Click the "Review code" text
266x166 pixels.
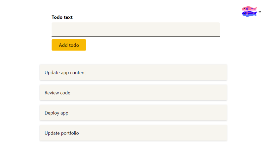(57, 93)
